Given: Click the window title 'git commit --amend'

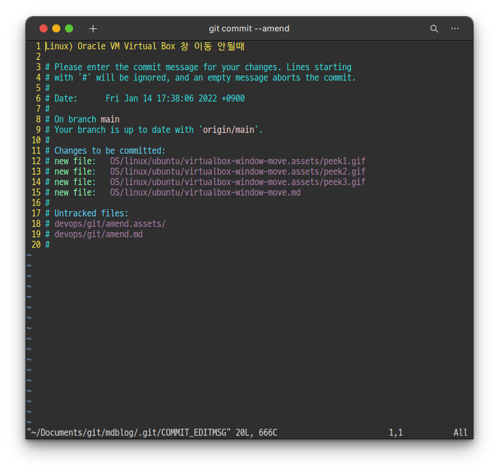Looking at the screenshot, I should [249, 28].
